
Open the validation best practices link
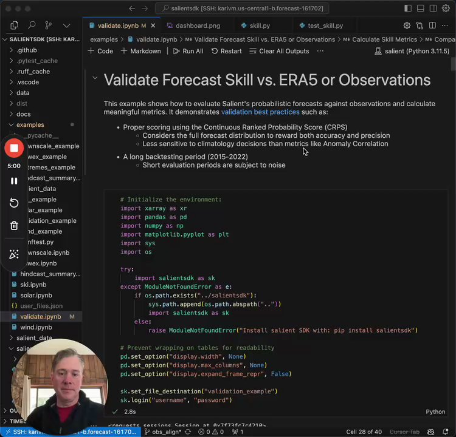tap(260, 112)
